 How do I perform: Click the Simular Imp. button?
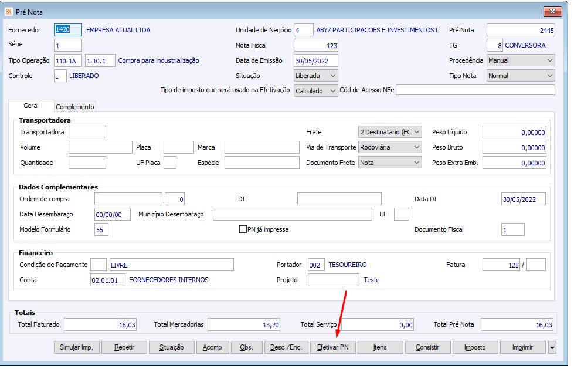(x=77, y=347)
